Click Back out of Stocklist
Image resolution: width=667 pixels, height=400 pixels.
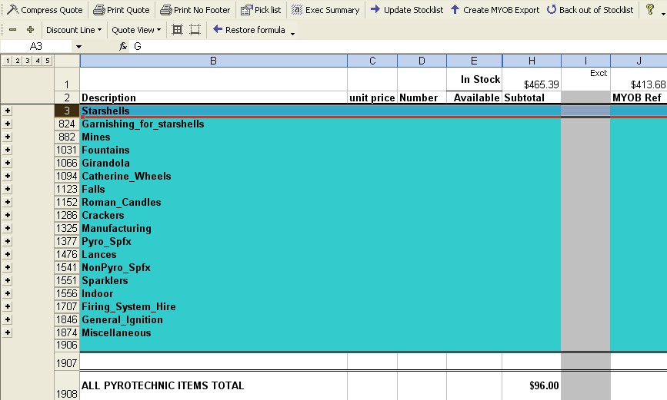tap(590, 10)
